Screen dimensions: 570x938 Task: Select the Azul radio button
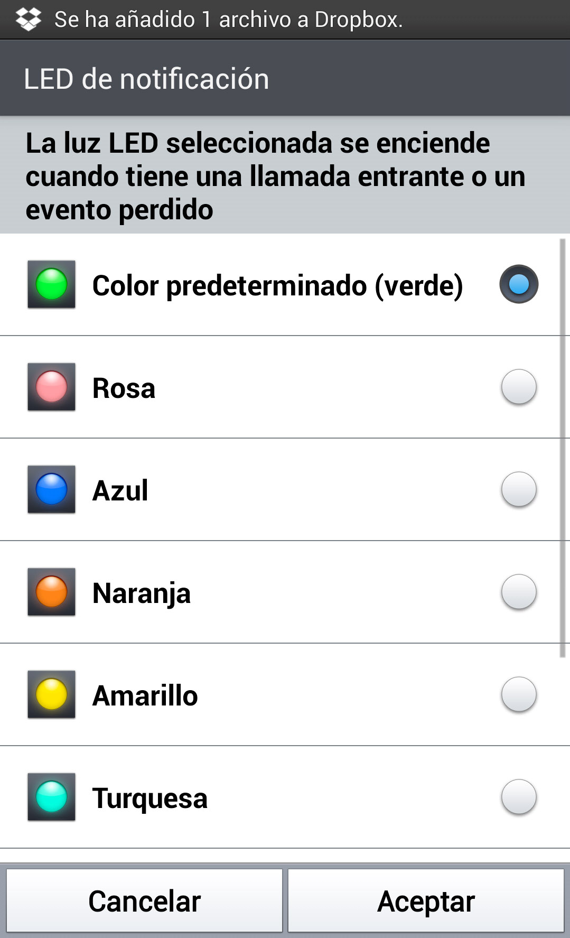(518, 489)
